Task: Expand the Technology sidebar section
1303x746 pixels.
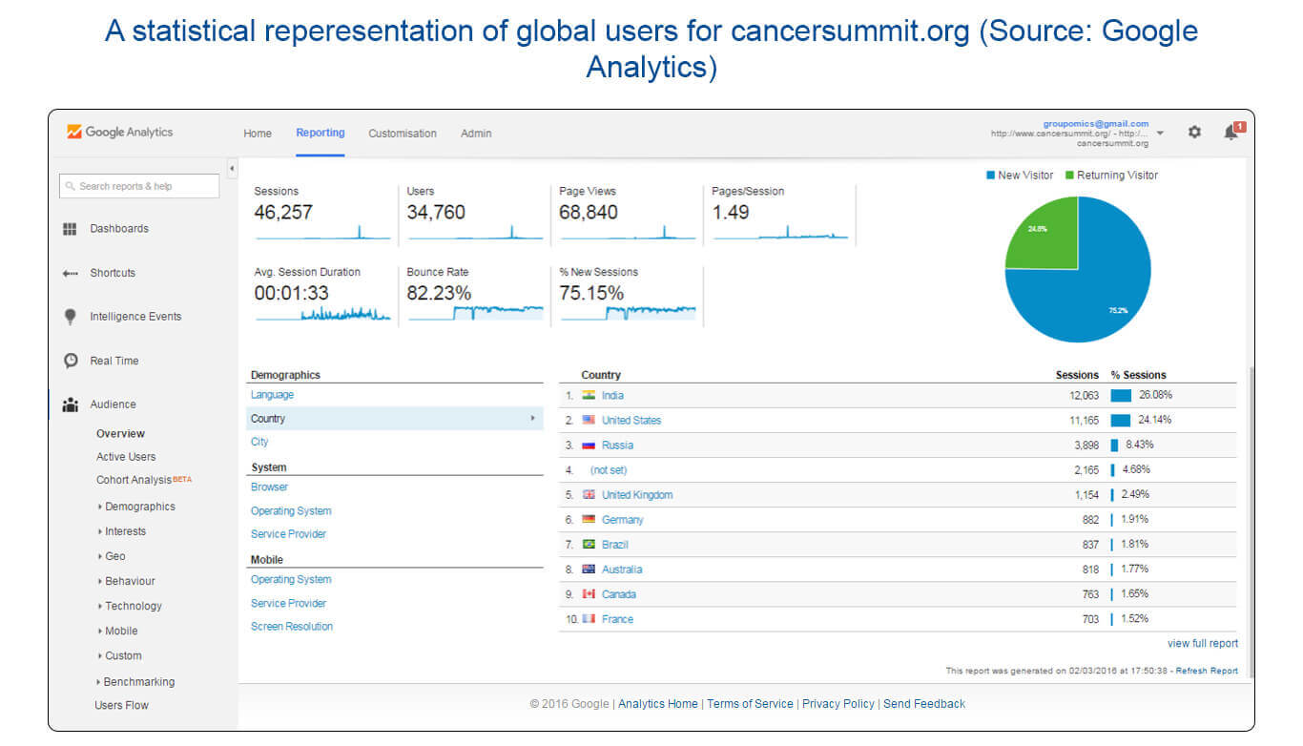Action: 133,606
